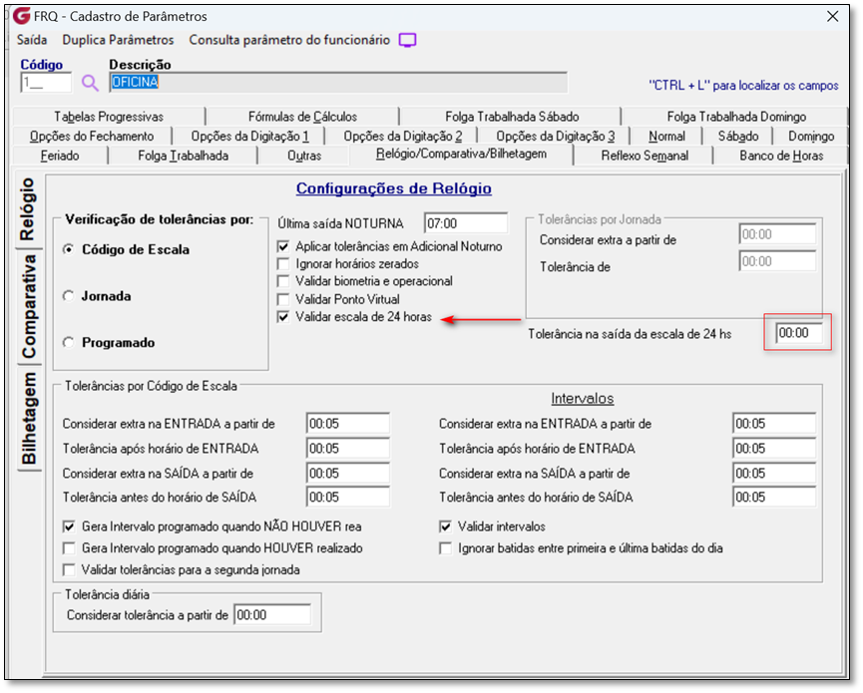Select Opções do Fechamento tab
863x693 pixels.
[92, 136]
